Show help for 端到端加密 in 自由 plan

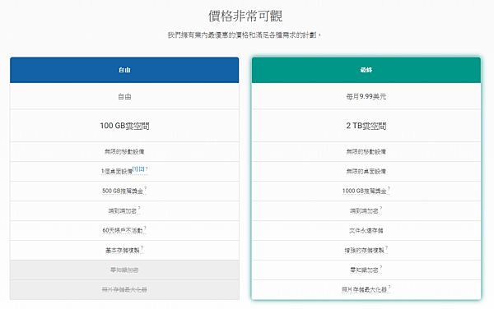pyautogui.click(x=139, y=209)
